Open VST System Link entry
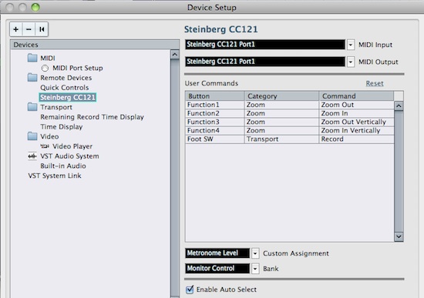 click(55, 176)
